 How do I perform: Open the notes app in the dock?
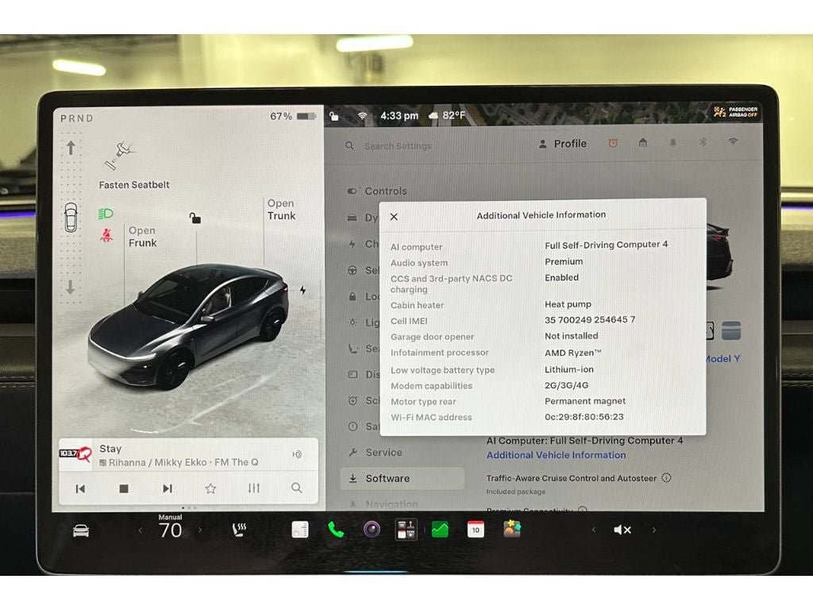coord(299,530)
